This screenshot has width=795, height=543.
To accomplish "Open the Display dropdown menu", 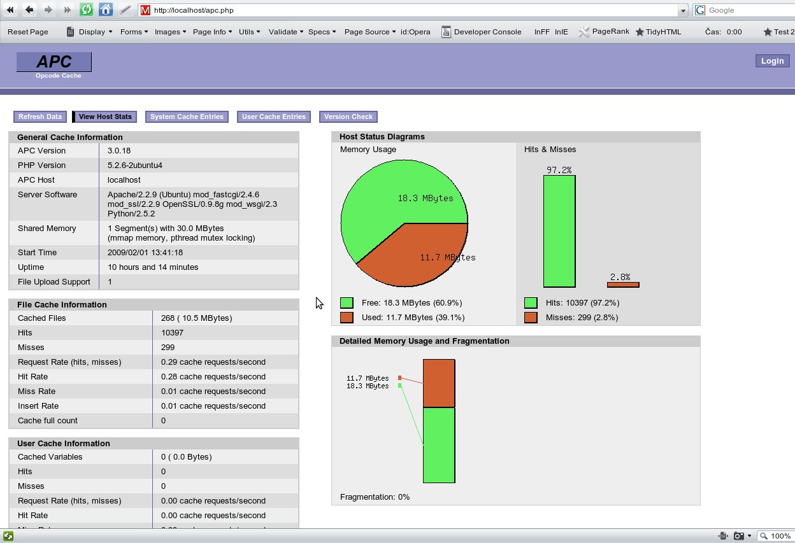I will [x=110, y=32].
